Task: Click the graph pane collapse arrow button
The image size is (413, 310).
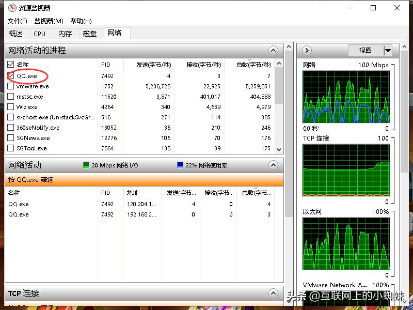Action: click(307, 51)
